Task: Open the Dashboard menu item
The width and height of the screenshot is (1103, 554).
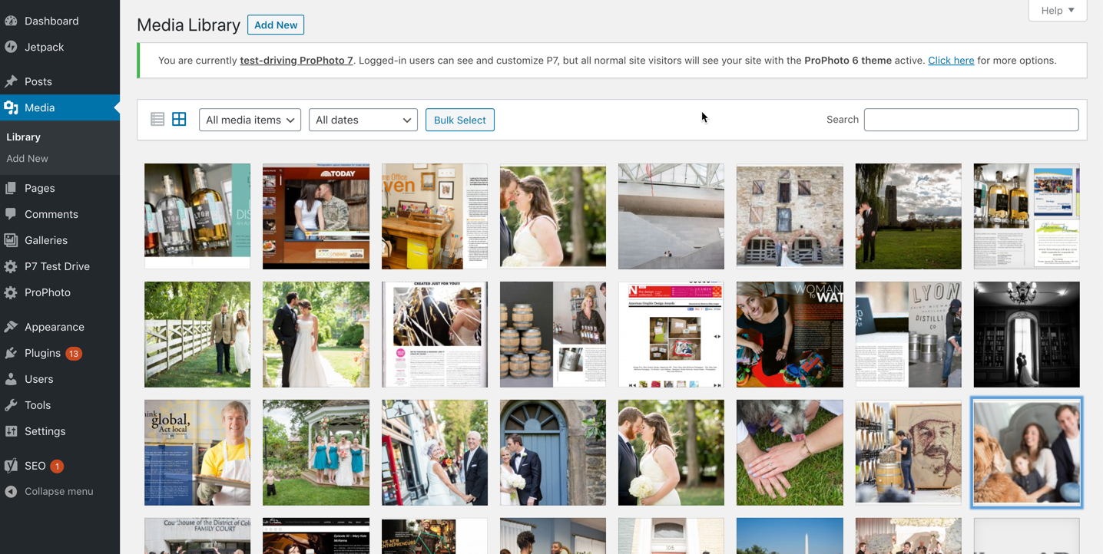Action: click(51, 21)
